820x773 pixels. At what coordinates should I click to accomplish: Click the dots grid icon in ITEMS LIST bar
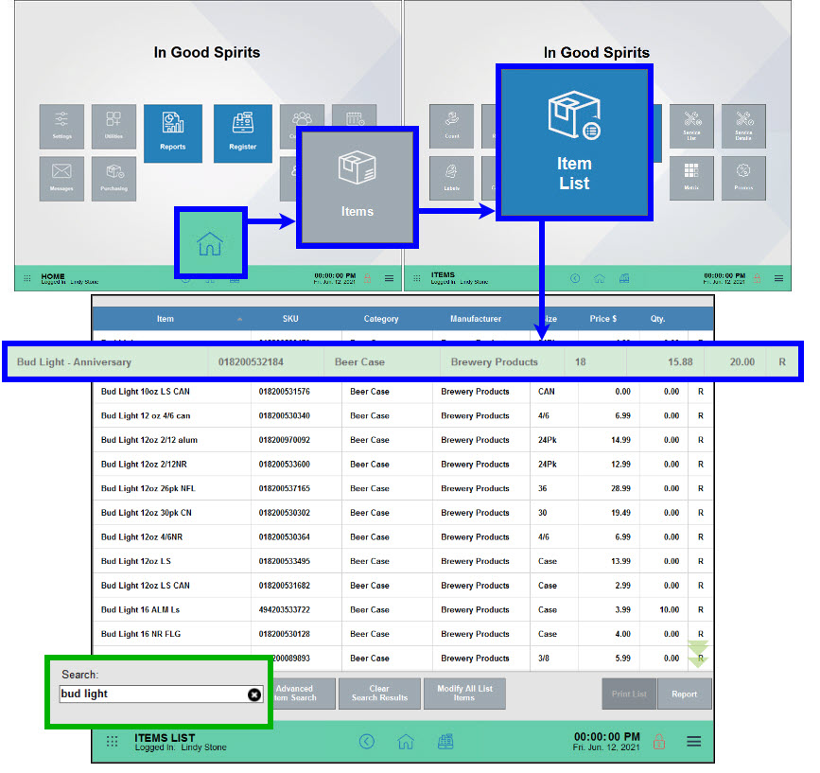point(112,741)
